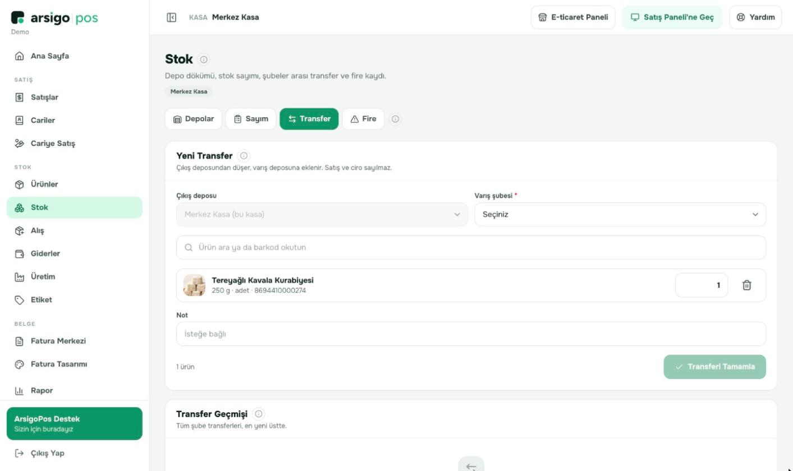Click the info icon next to Transfer Geçmişi
Image resolution: width=793 pixels, height=471 pixels.
pyautogui.click(x=259, y=414)
